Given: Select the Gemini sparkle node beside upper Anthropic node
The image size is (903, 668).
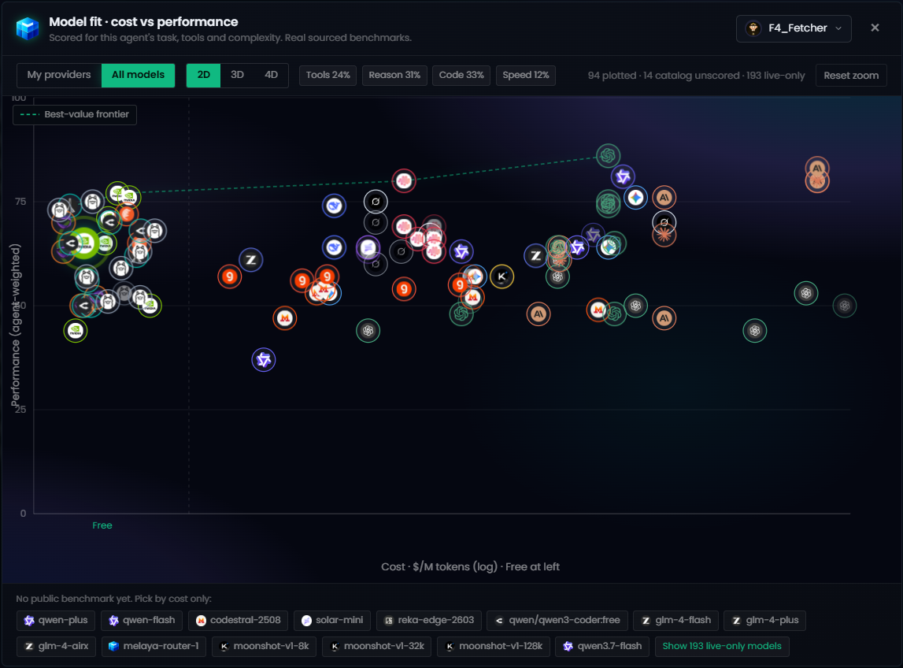Looking at the screenshot, I should coord(636,198).
